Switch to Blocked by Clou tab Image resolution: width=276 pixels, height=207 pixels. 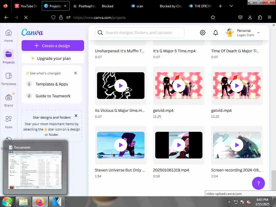[x=171, y=6]
